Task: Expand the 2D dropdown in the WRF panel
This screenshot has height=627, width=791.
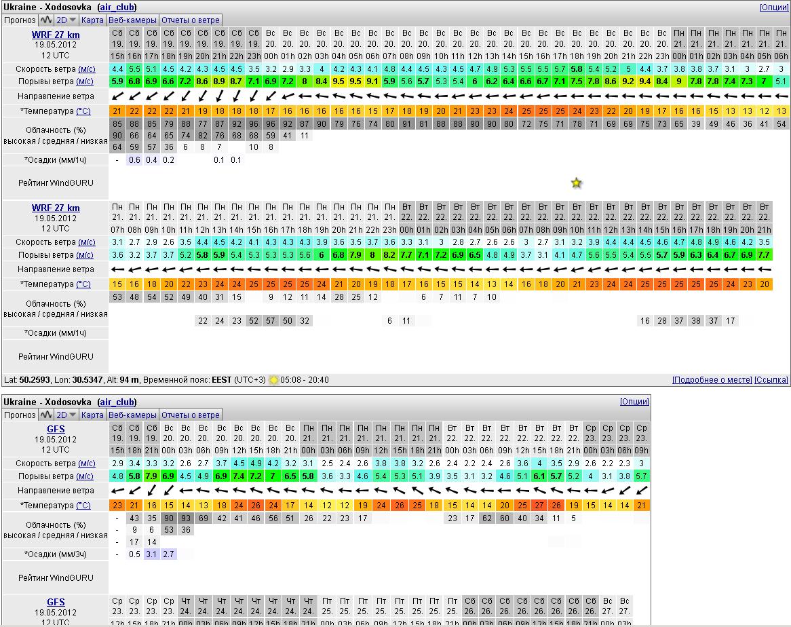Action: click(x=66, y=20)
